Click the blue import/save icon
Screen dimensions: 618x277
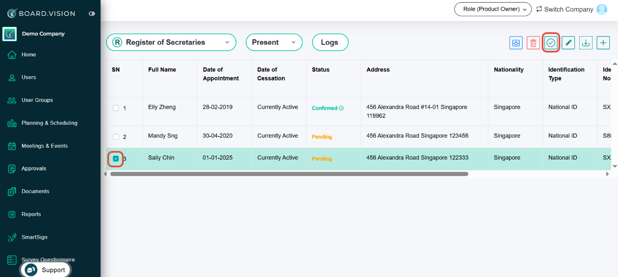tap(516, 43)
